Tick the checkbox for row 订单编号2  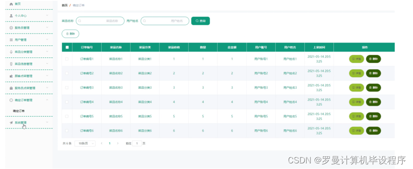tap(67, 73)
